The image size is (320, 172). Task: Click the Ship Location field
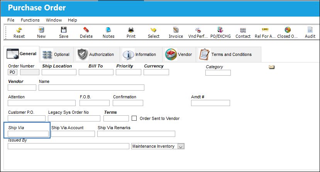coord(59,72)
